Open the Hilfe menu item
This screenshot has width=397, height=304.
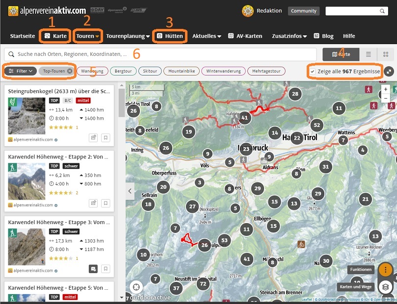point(349,36)
